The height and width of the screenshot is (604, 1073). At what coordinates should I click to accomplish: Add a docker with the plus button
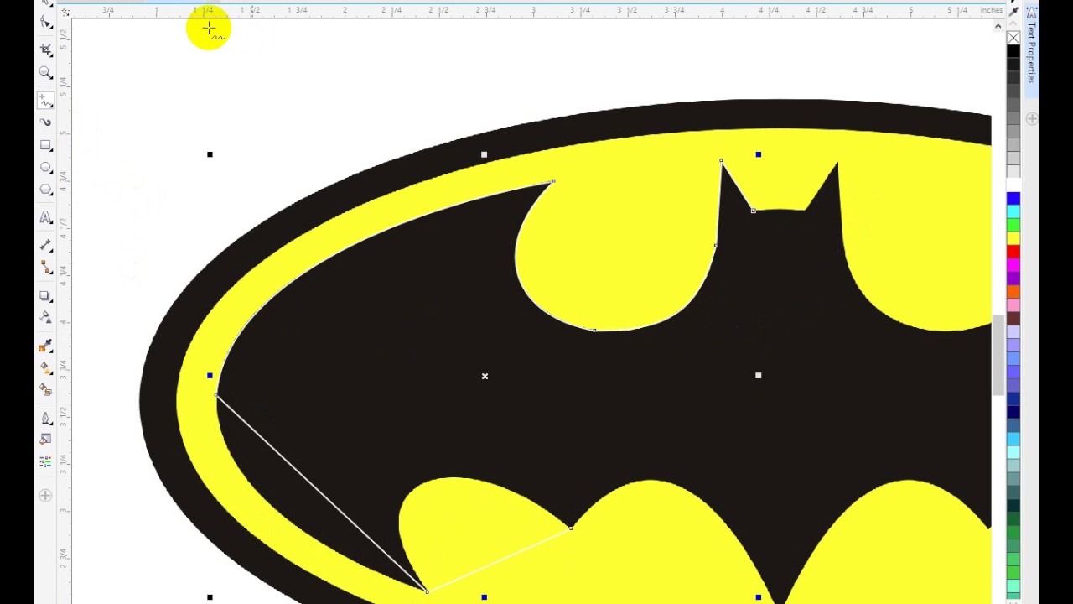pos(1032,119)
